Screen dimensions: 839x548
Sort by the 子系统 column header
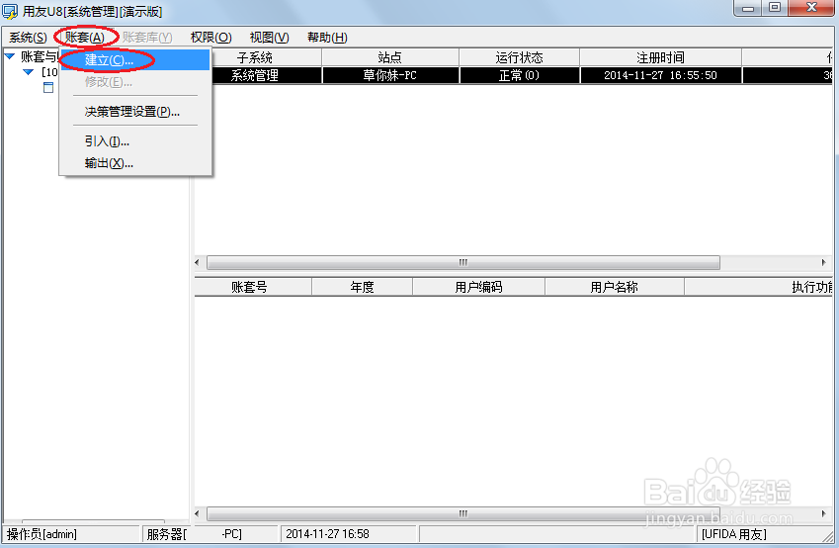257,57
